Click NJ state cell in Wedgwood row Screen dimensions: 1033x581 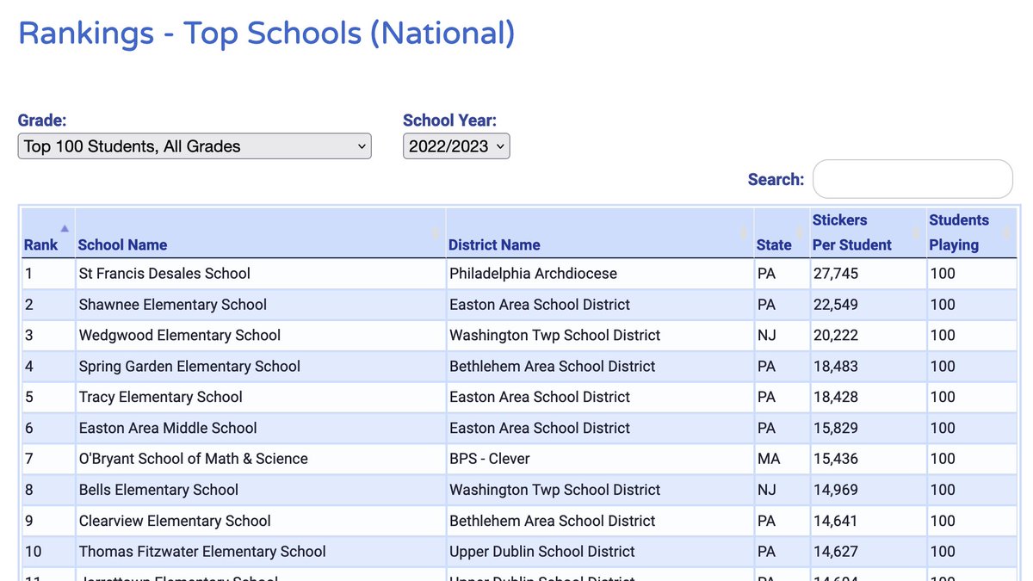click(782, 336)
